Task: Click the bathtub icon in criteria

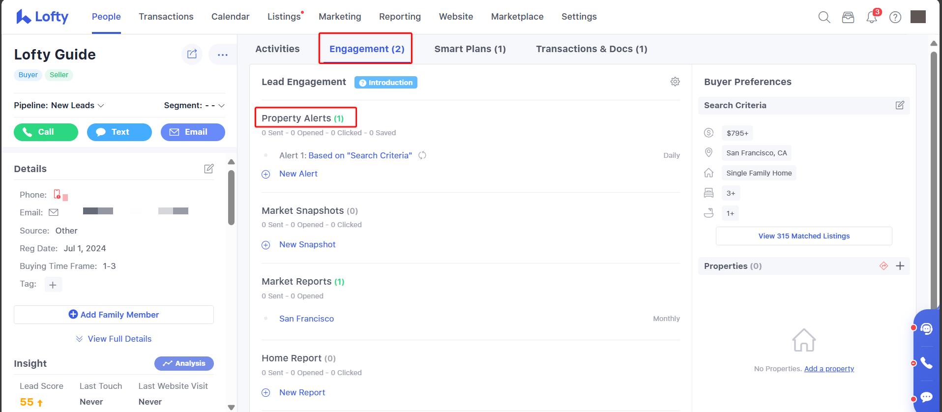Action: pyautogui.click(x=708, y=213)
